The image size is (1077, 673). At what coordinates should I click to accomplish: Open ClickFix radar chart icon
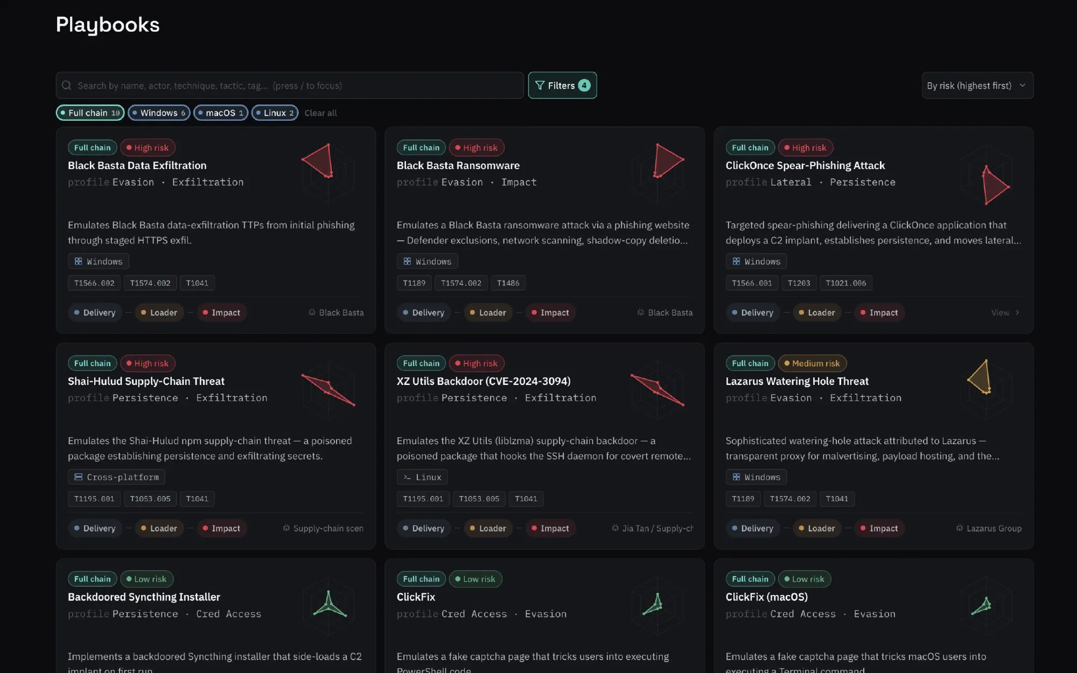point(657,605)
